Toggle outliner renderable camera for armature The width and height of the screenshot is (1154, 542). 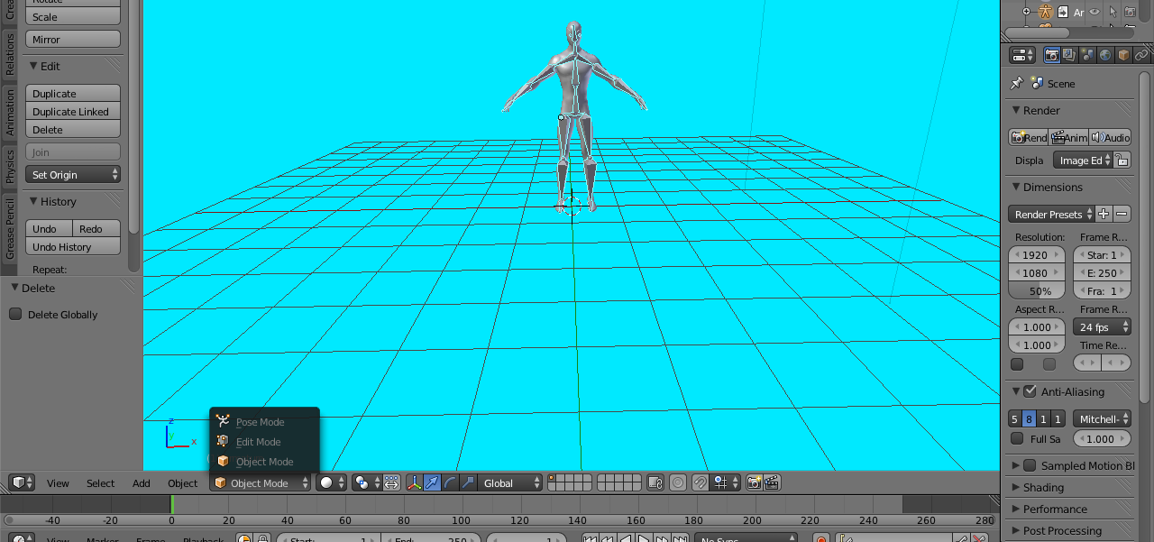[1130, 12]
